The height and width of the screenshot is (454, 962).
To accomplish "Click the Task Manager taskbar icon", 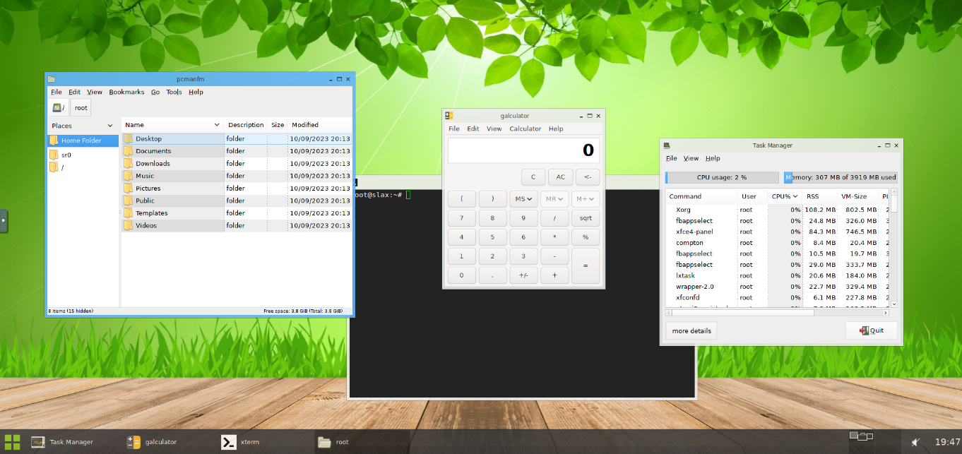I will 38,442.
